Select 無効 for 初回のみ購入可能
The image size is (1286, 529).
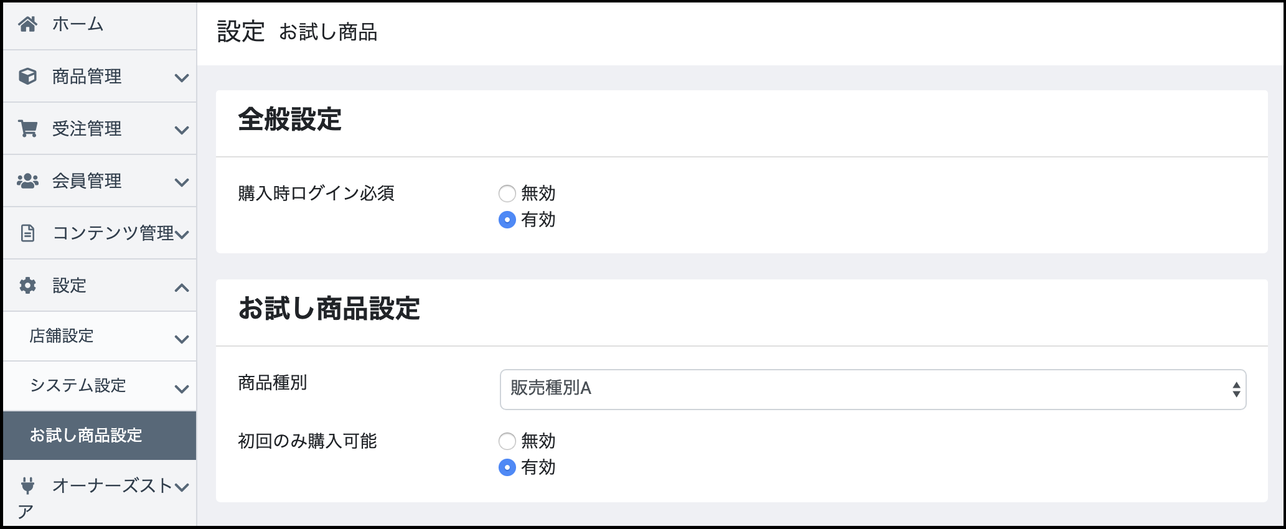tap(507, 441)
